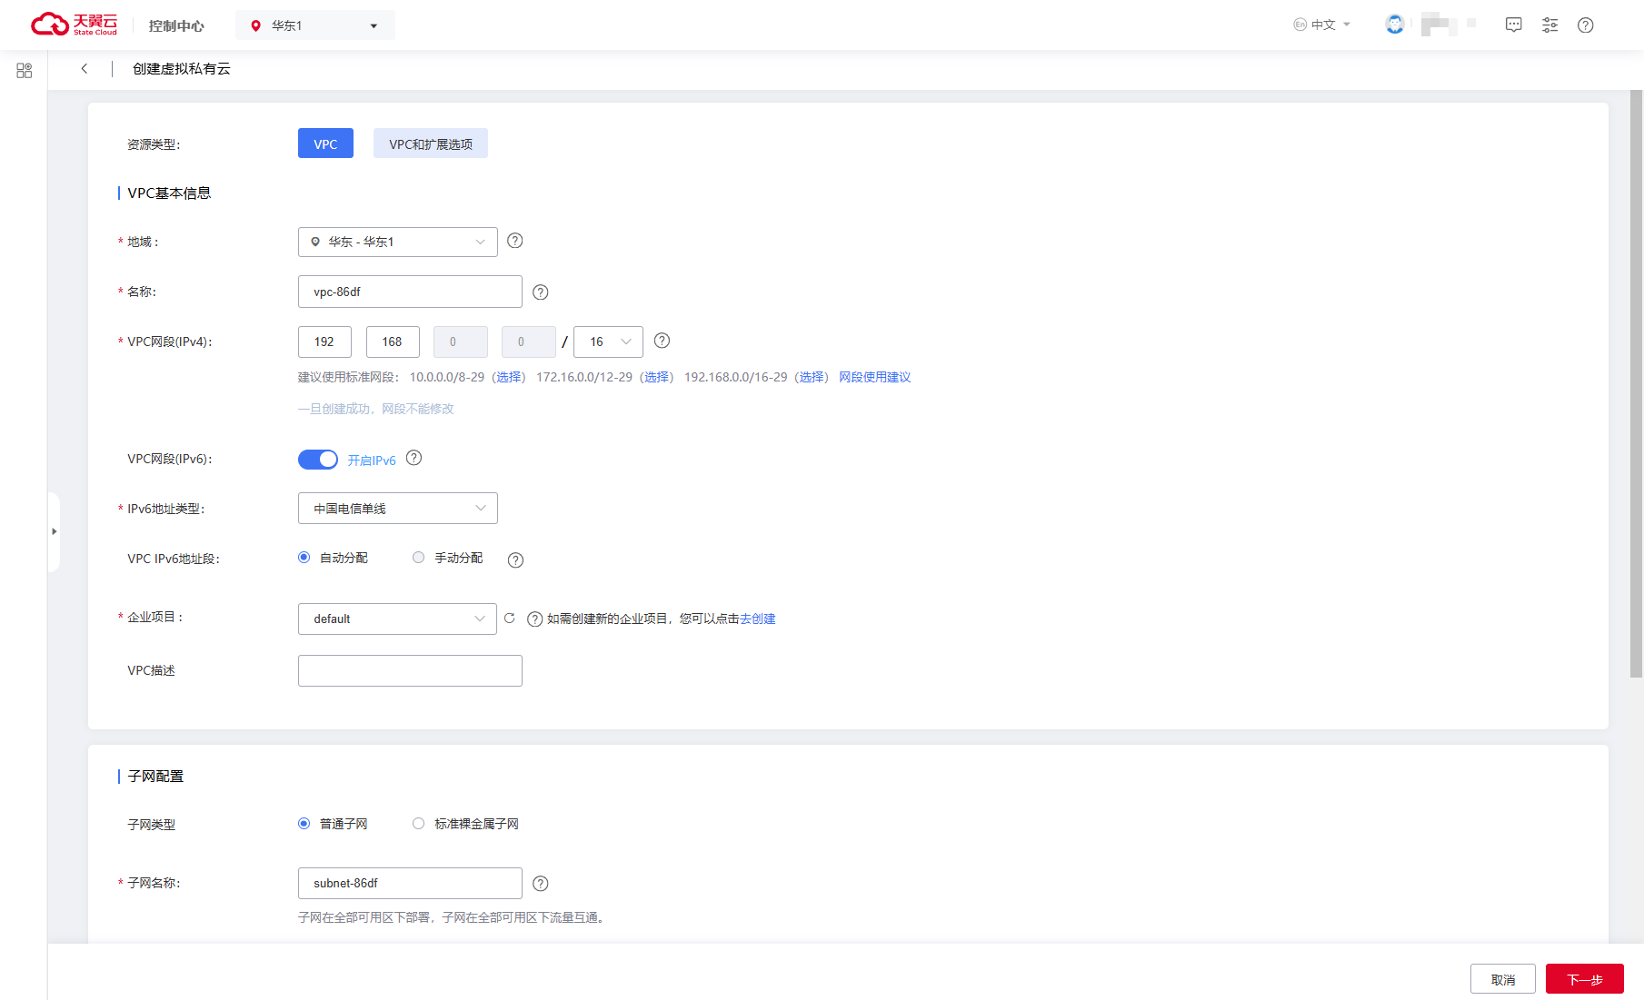1644x1000 pixels.
Task: Choose the 10.0.0.0/8-29 选择 link
Action: tap(509, 377)
